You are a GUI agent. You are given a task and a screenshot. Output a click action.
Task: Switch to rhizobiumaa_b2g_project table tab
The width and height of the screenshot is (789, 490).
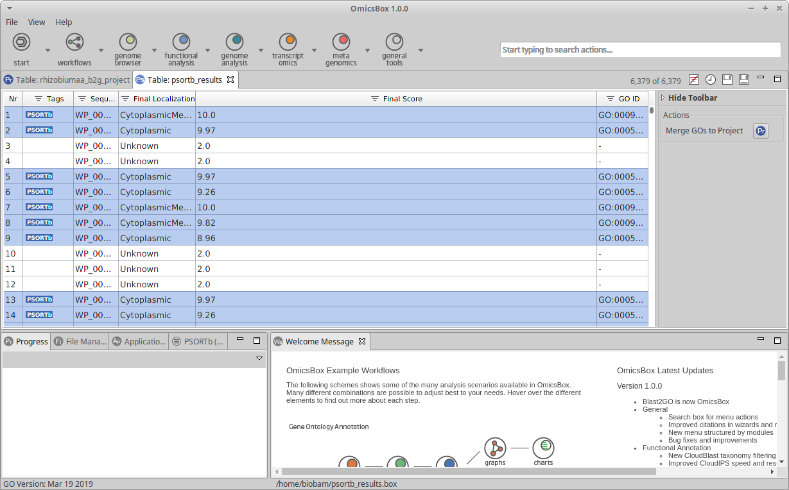[67, 80]
